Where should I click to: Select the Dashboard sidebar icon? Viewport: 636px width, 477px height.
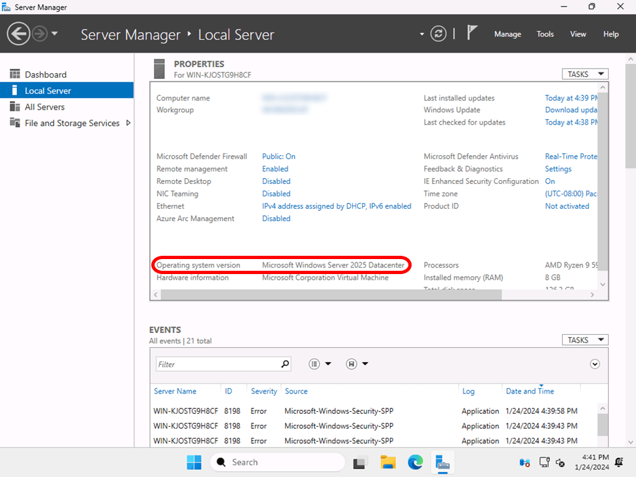pos(14,74)
